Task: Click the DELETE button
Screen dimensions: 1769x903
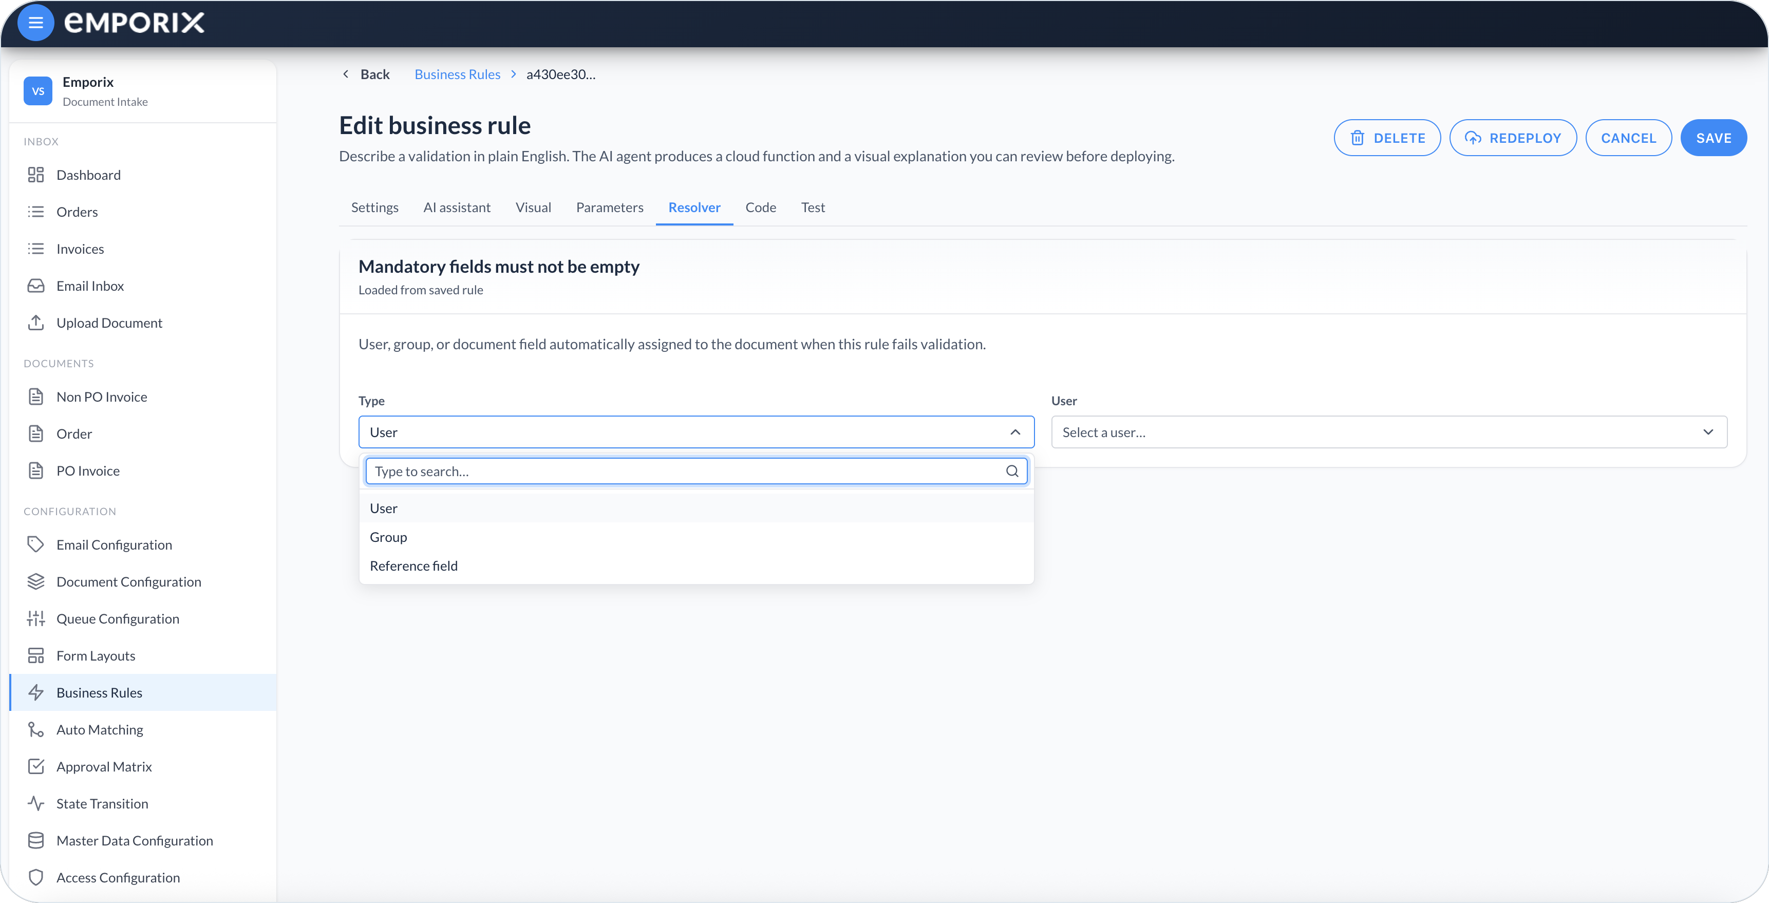Action: pos(1387,138)
